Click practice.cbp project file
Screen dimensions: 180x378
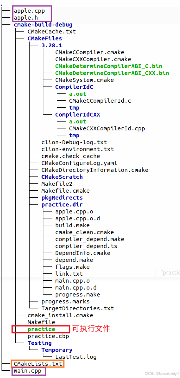click(x=48, y=336)
